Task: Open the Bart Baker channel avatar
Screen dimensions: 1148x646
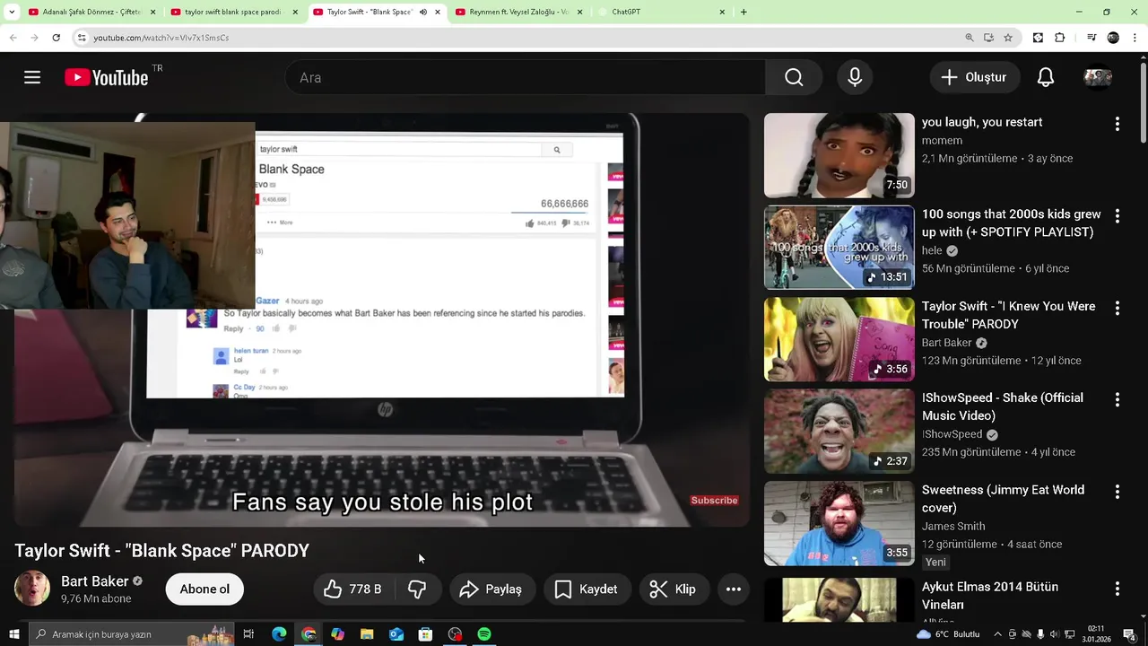Action: (x=32, y=589)
